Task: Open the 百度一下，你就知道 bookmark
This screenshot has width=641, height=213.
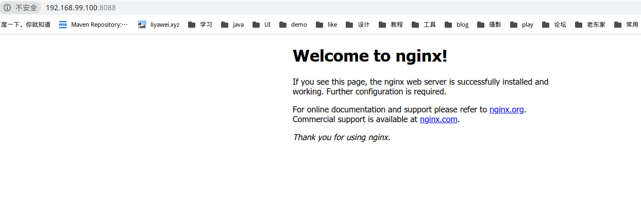Action: click(25, 24)
